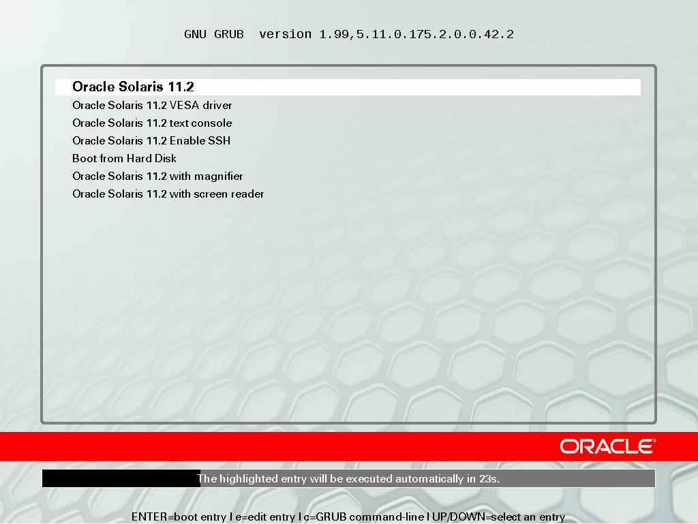This screenshot has height=524, width=698.
Task: Select Oracle Solaris 11.2 text console entry
Action: click(152, 123)
